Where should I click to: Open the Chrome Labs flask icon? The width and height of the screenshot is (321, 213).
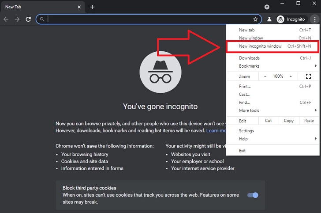tap(269, 19)
